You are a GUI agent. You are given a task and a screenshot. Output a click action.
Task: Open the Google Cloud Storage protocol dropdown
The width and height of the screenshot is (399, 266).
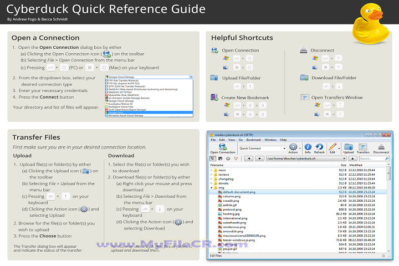click(x=149, y=77)
